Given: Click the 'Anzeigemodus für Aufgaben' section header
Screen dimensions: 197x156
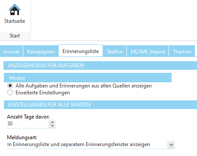Looking at the screenshot, I should pyautogui.click(x=100, y=66).
